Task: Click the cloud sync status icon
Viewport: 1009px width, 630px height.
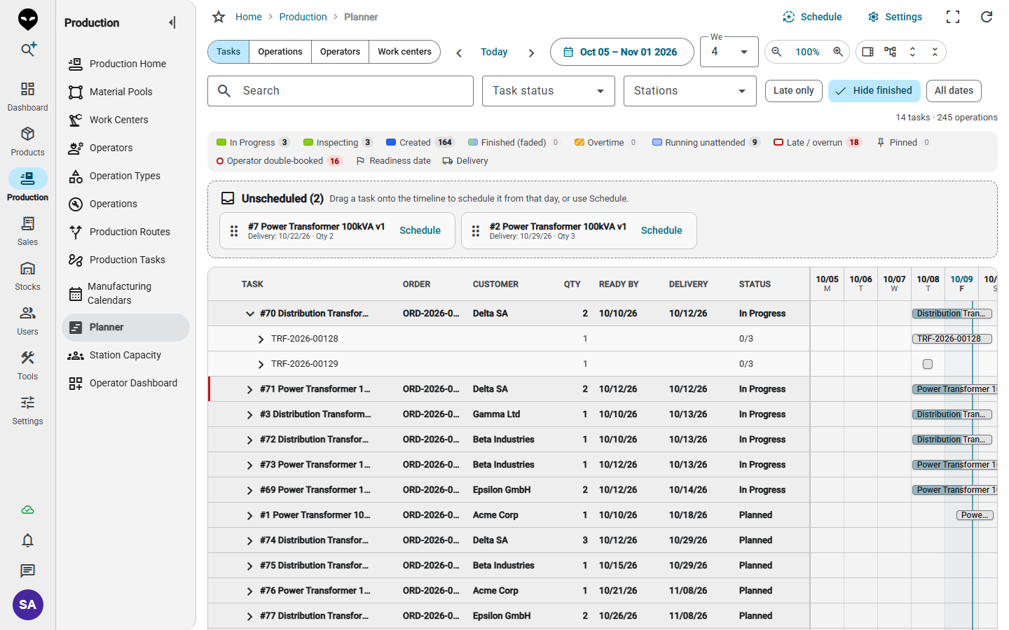Action: click(x=28, y=510)
